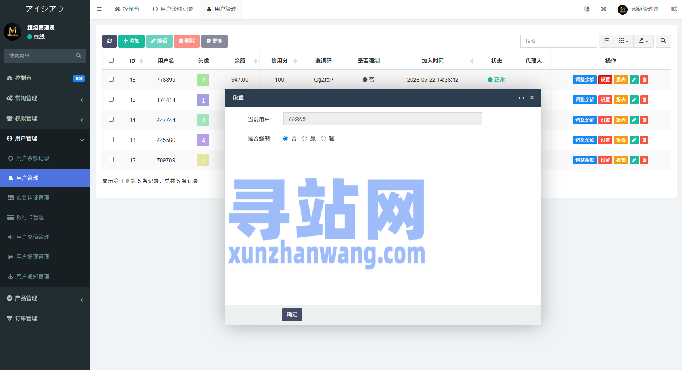
Task: Open the language switch icon in header
Action: click(587, 9)
